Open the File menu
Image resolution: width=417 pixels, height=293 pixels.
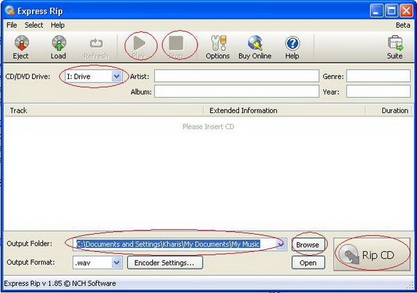pyautogui.click(x=12, y=25)
